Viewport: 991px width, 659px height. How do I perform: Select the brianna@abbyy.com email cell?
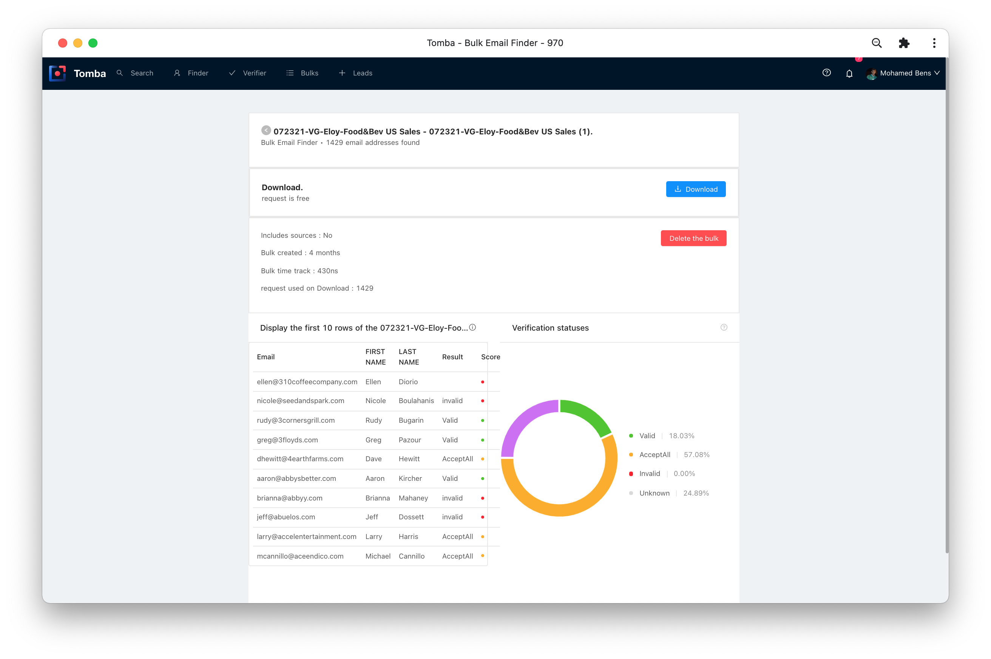[289, 498]
